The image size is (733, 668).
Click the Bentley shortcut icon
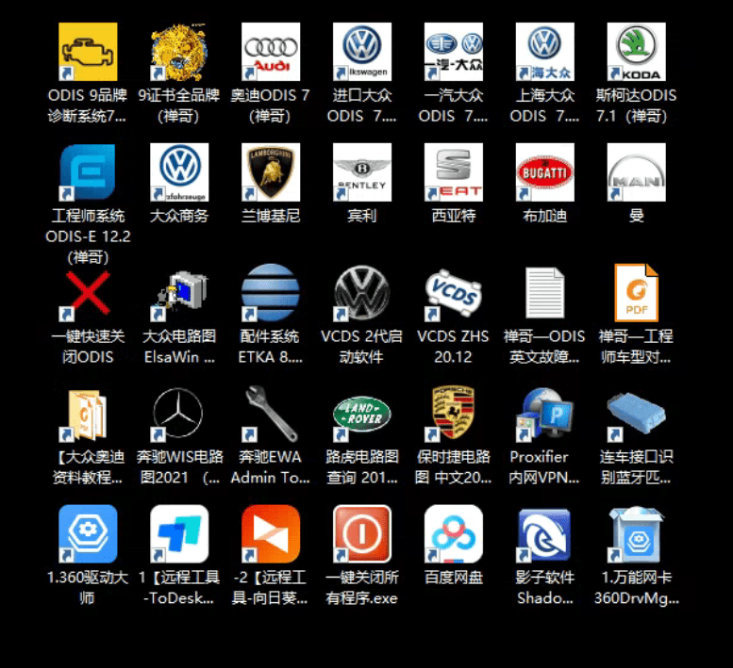pos(362,173)
